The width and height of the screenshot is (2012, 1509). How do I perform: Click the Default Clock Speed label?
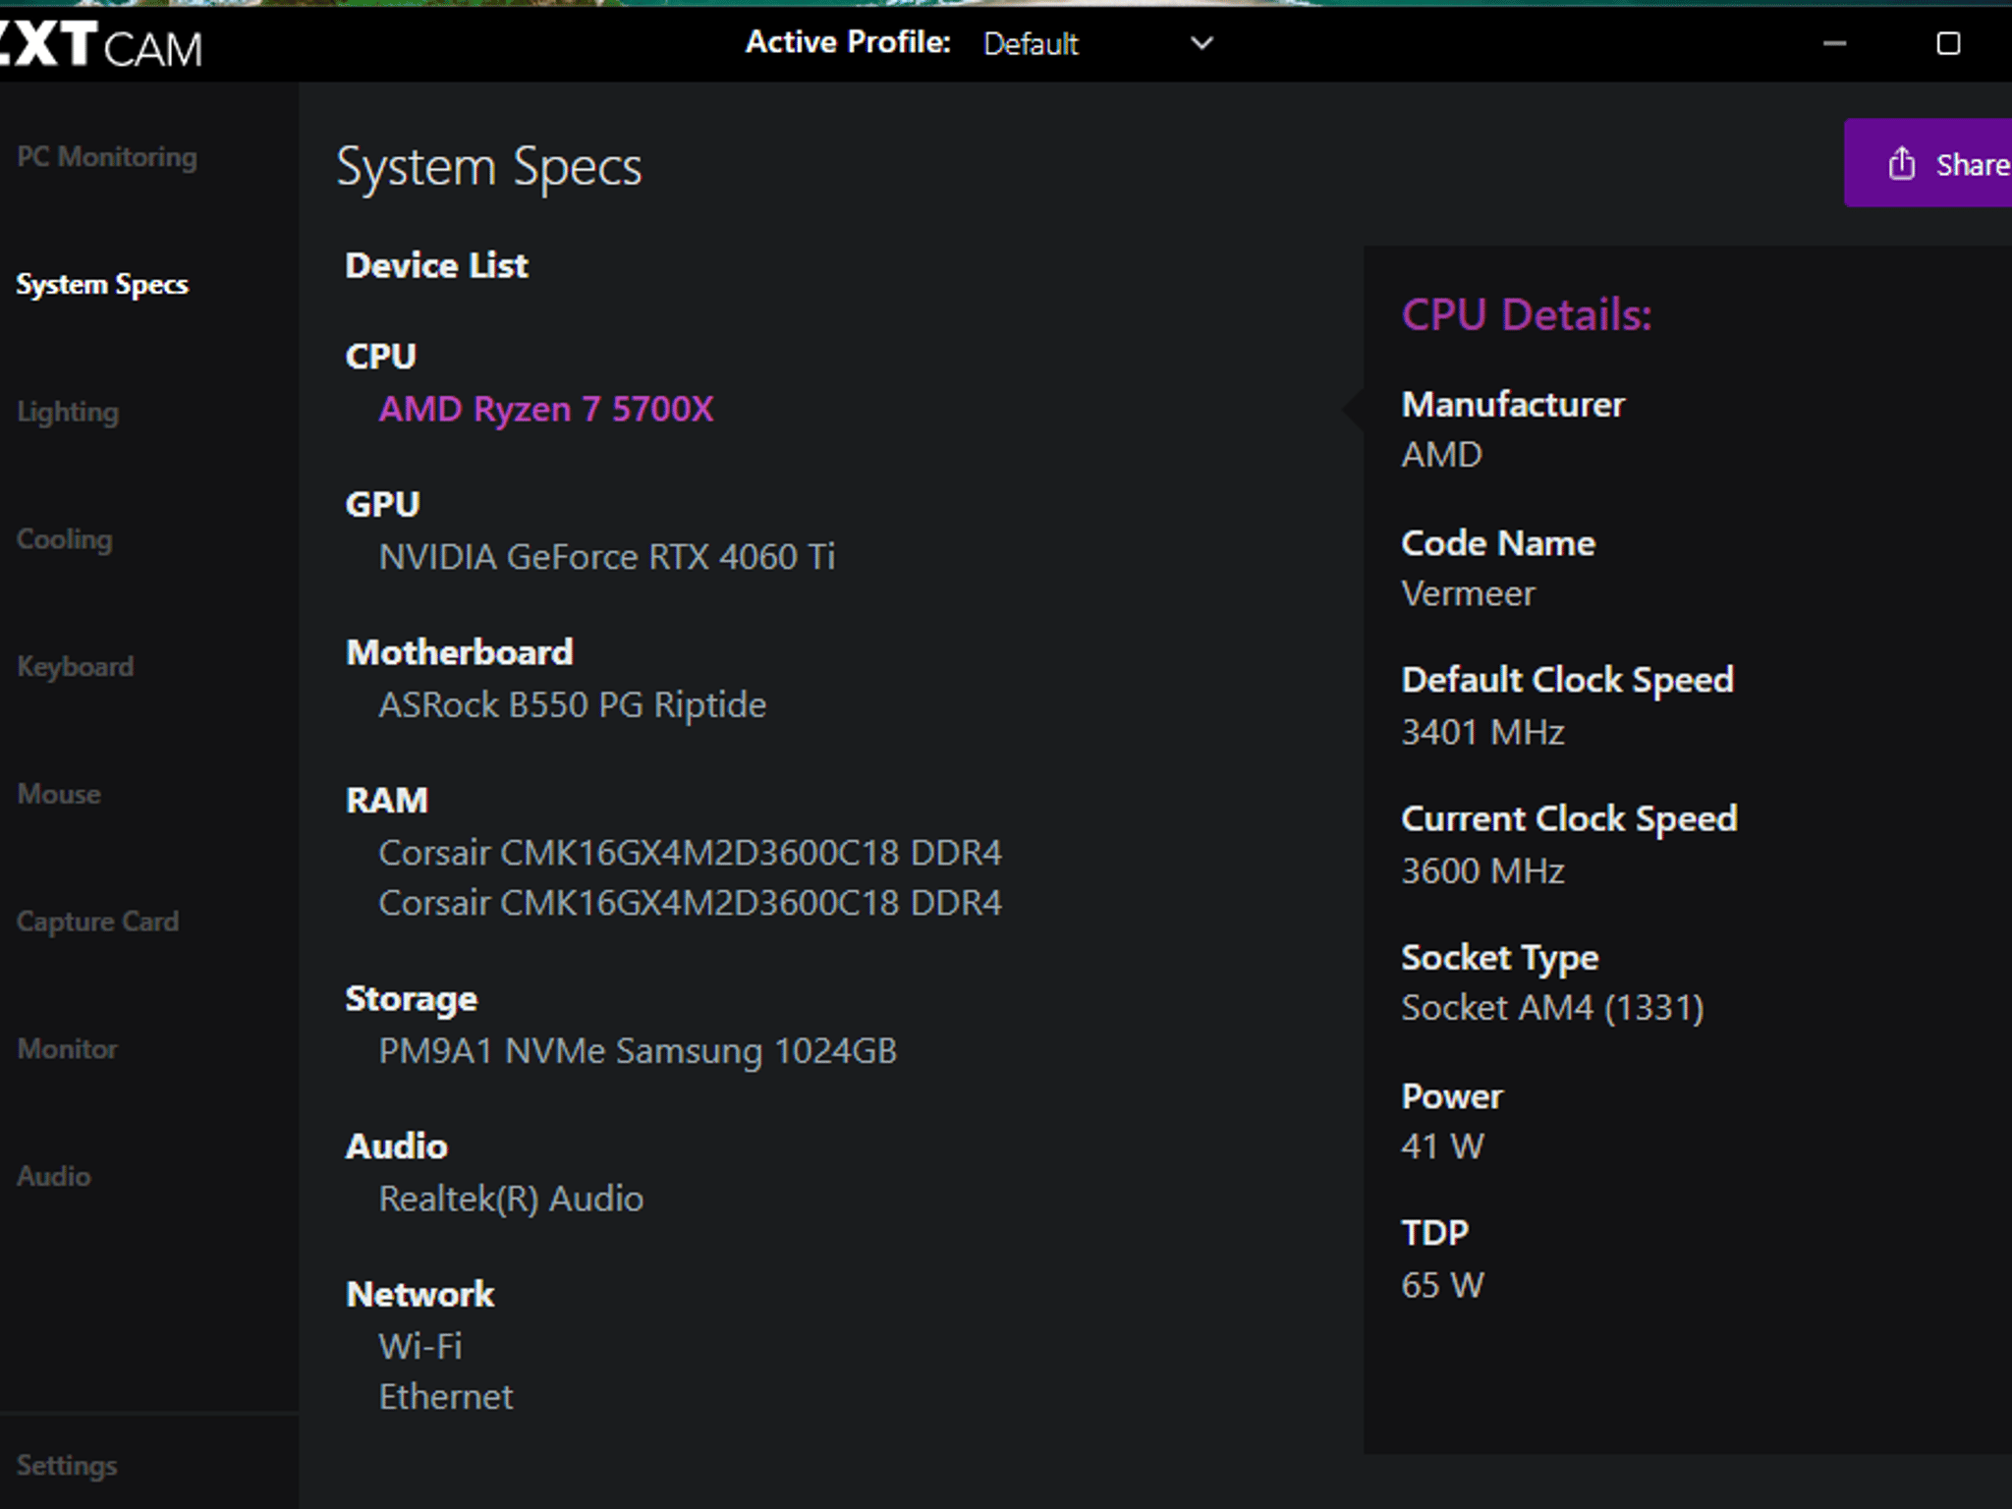[1568, 680]
